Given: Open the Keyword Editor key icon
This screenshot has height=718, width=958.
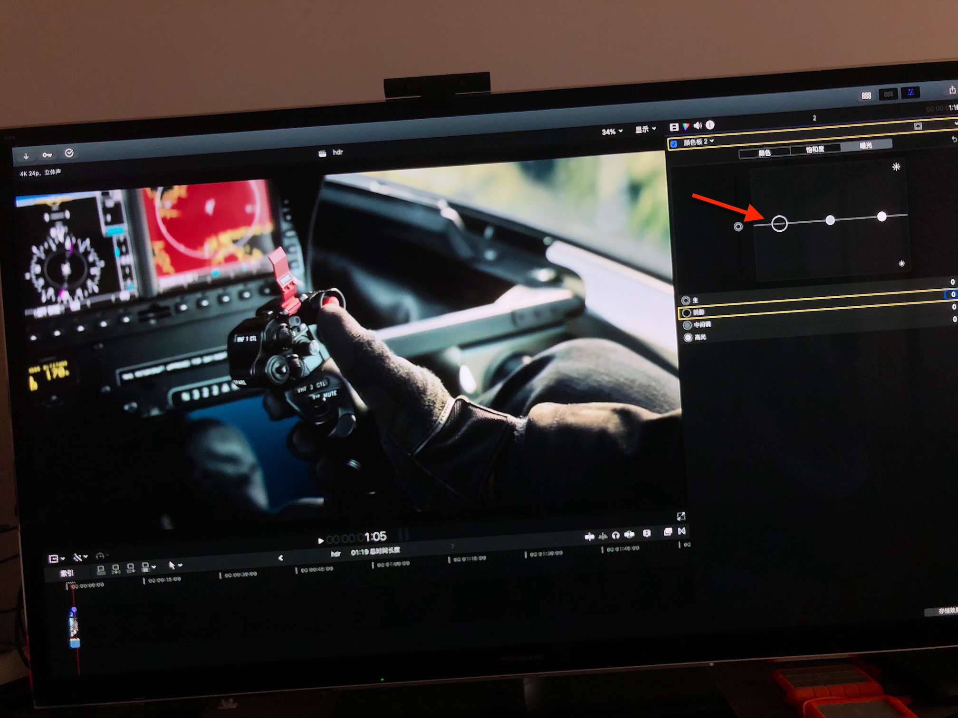Looking at the screenshot, I should coord(47,155).
